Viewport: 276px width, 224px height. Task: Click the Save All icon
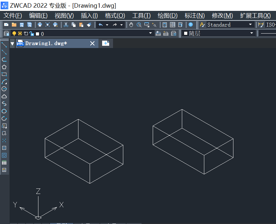pos(29,25)
